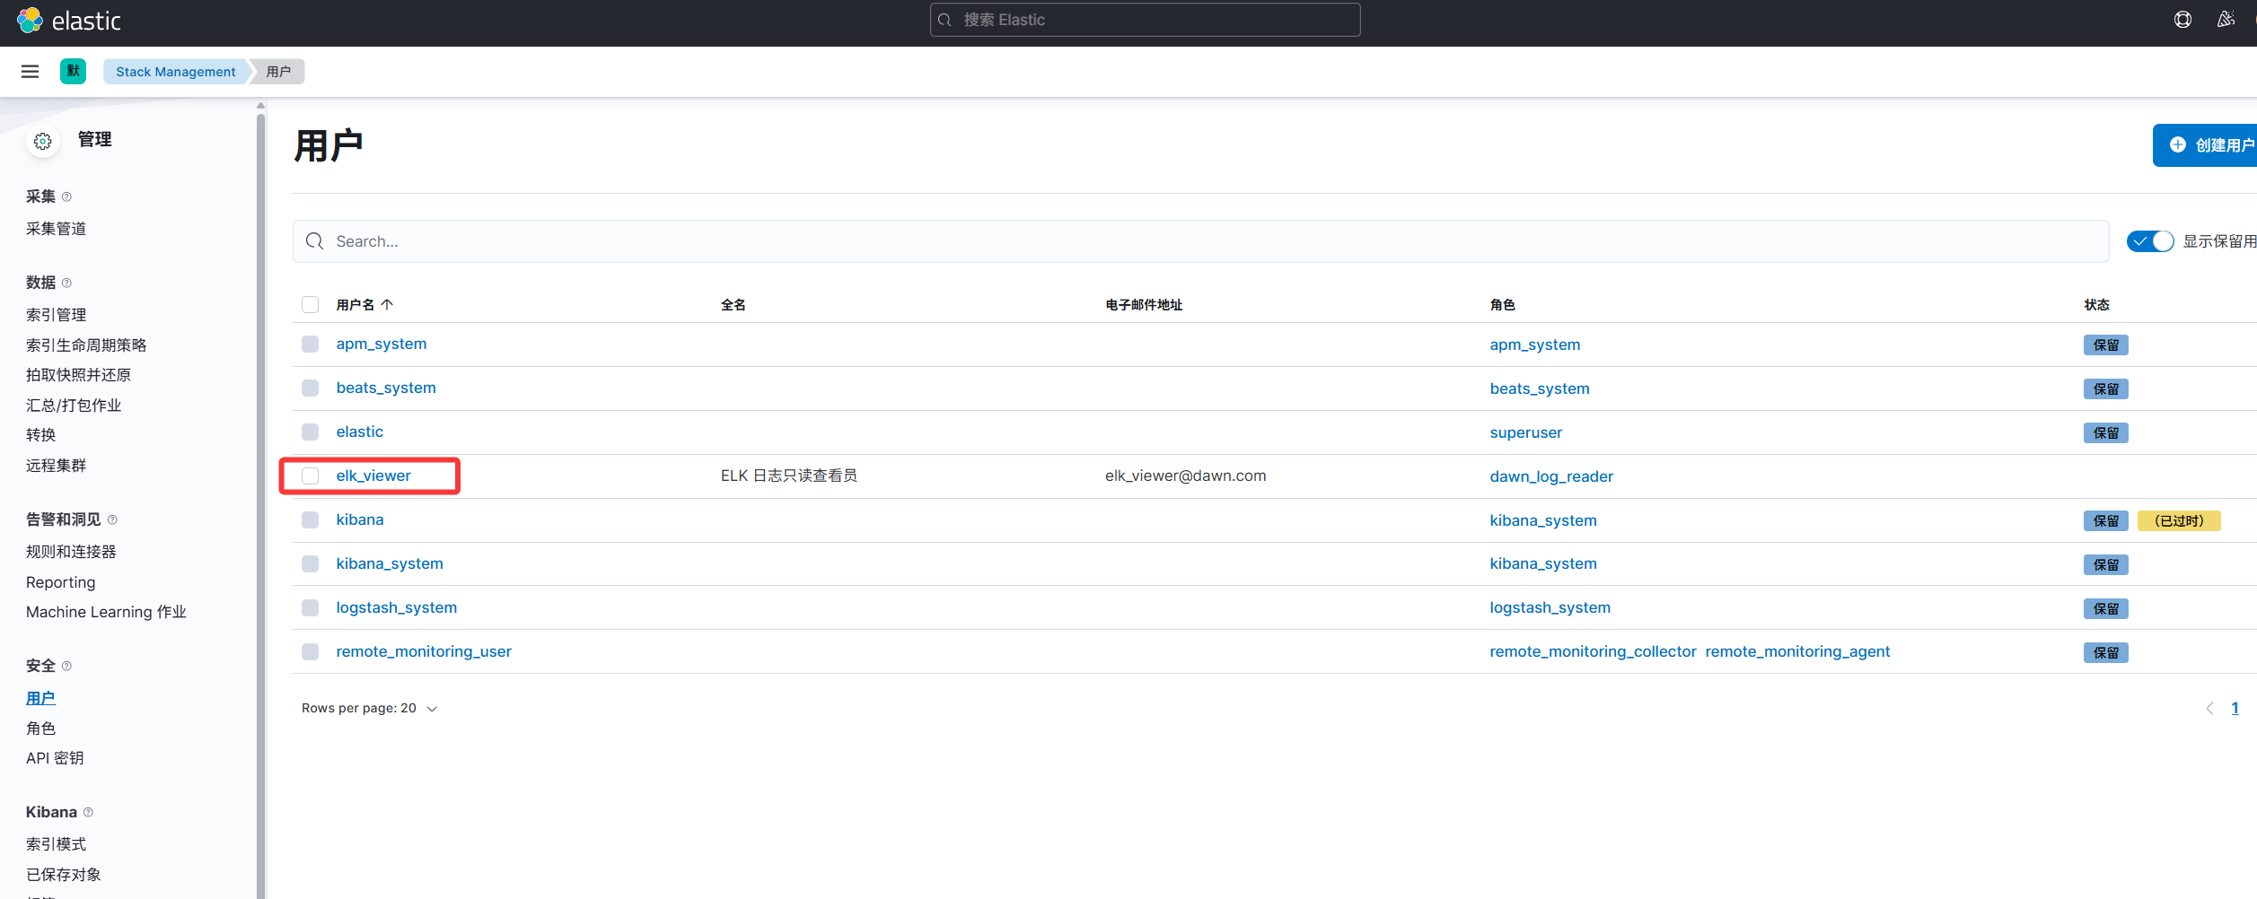Open 索引生命周期策略 in the sidebar

[x=86, y=345]
